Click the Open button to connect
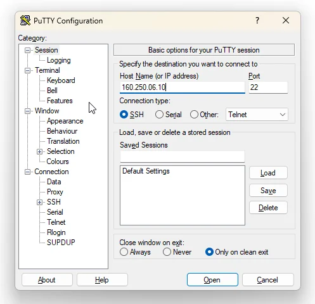Screen dimensions: 315x304 click(212, 280)
